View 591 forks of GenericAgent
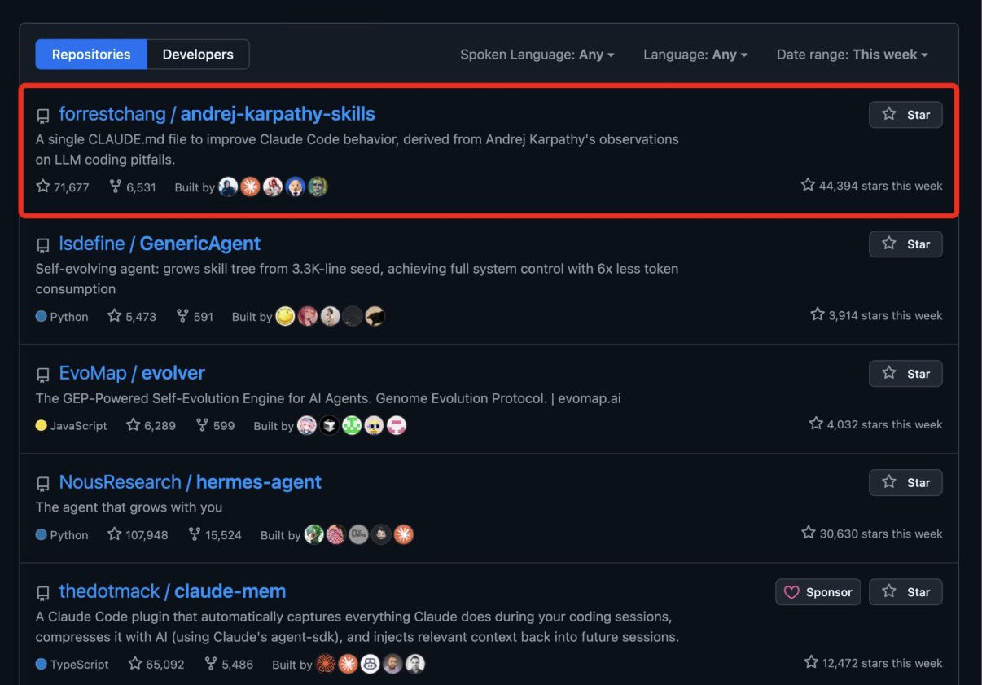Screen dimensions: 982x685 coord(195,317)
